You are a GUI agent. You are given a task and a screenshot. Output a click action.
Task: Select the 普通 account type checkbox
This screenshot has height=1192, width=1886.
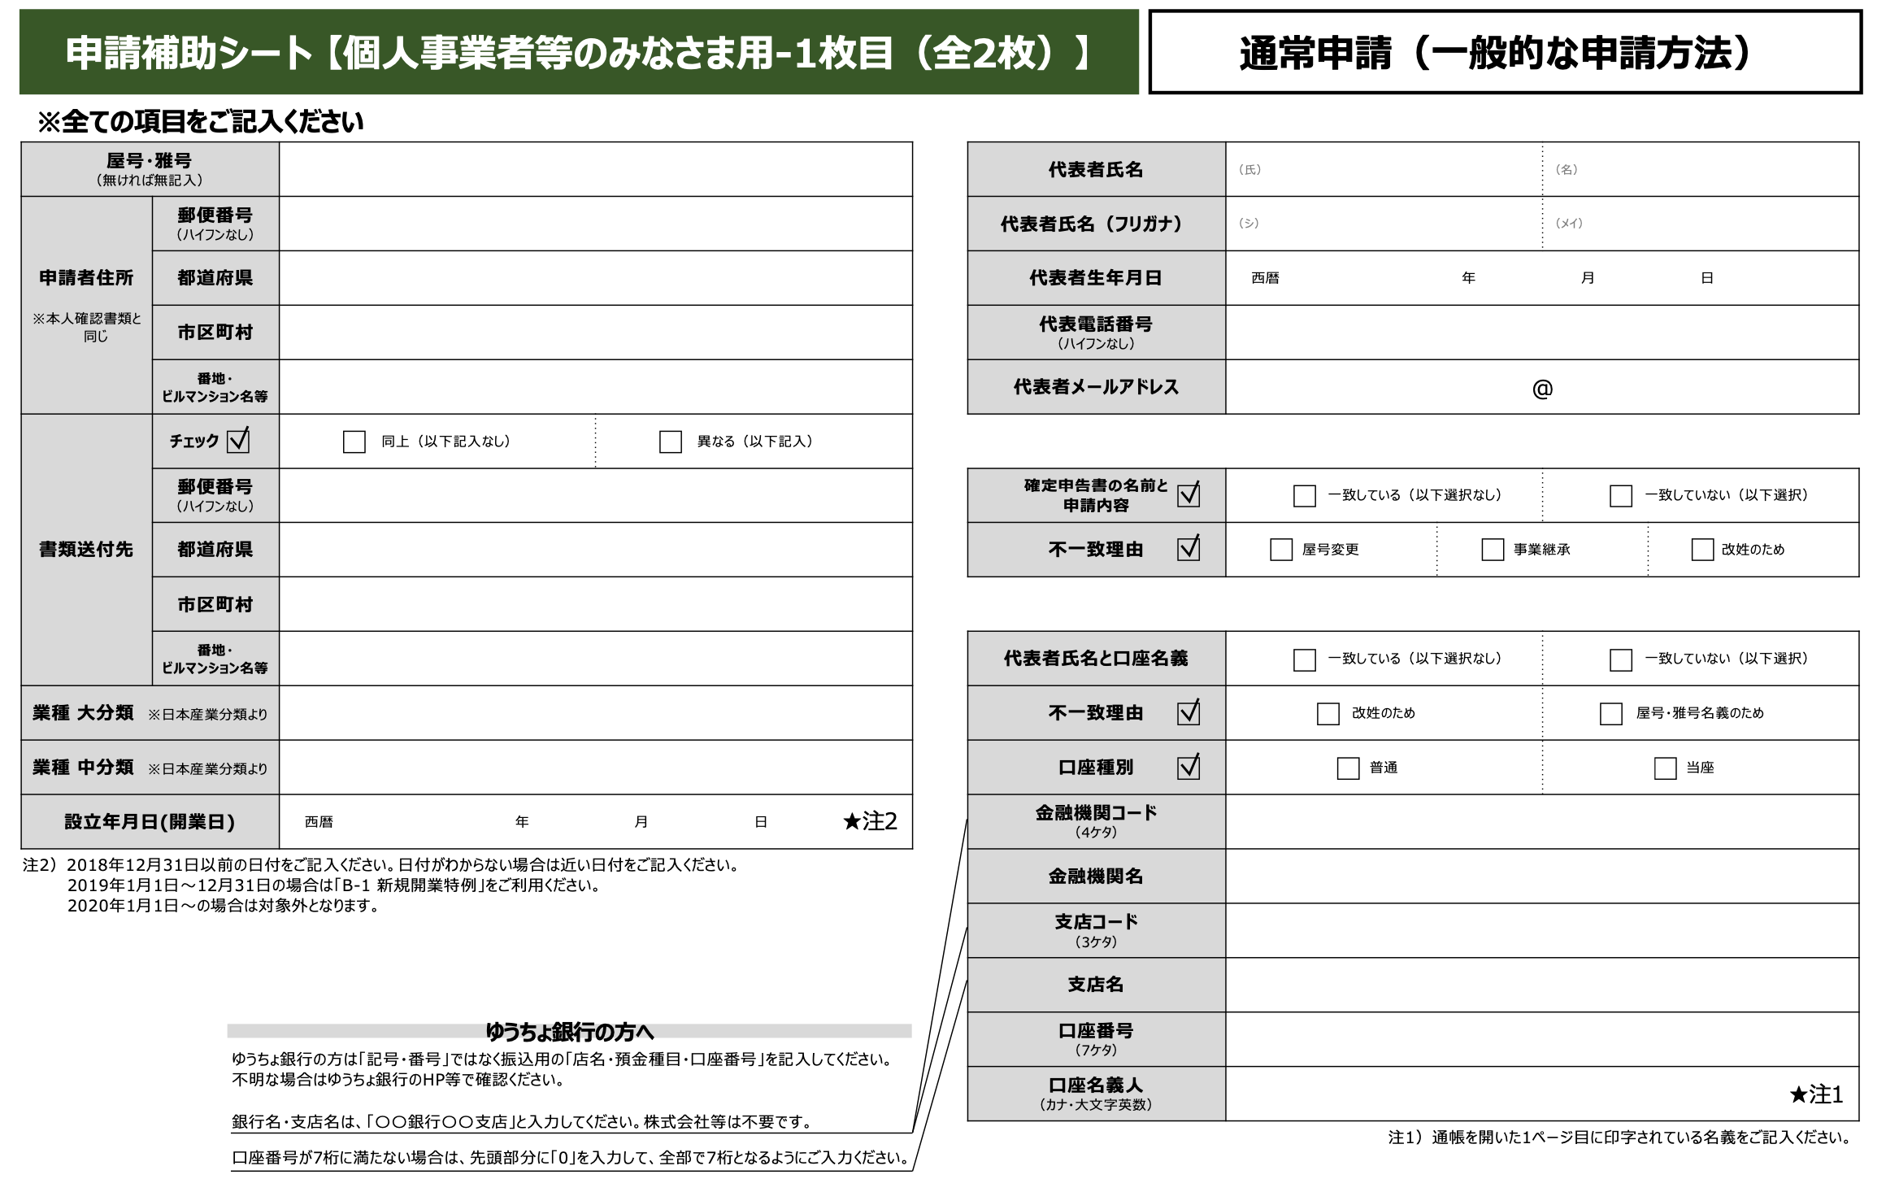[1349, 768]
